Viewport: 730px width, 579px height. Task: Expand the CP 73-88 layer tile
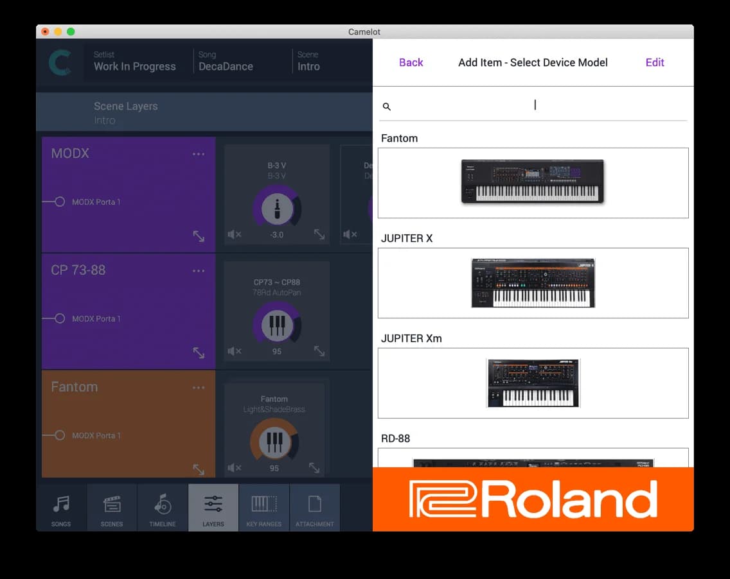199,353
